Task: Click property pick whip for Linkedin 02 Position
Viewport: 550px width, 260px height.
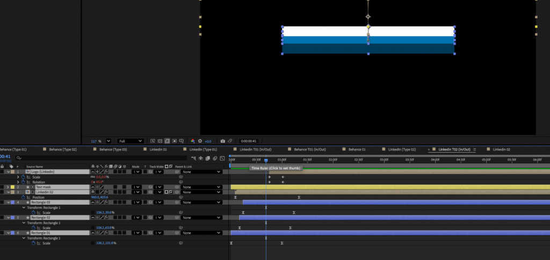Action: point(180,197)
